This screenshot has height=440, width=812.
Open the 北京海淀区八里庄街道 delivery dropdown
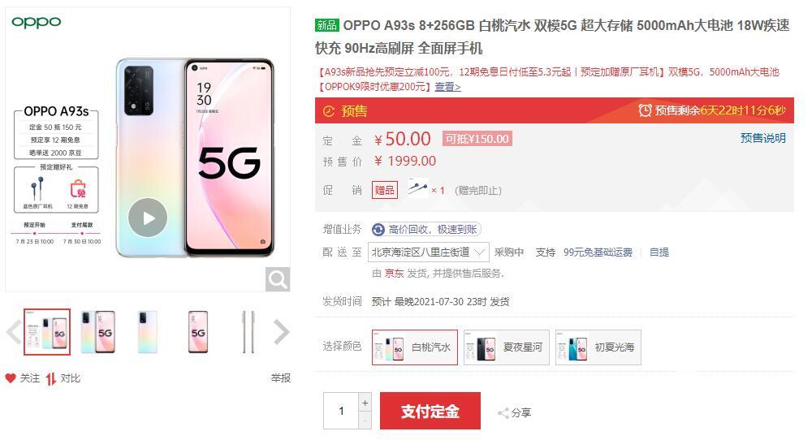(428, 252)
